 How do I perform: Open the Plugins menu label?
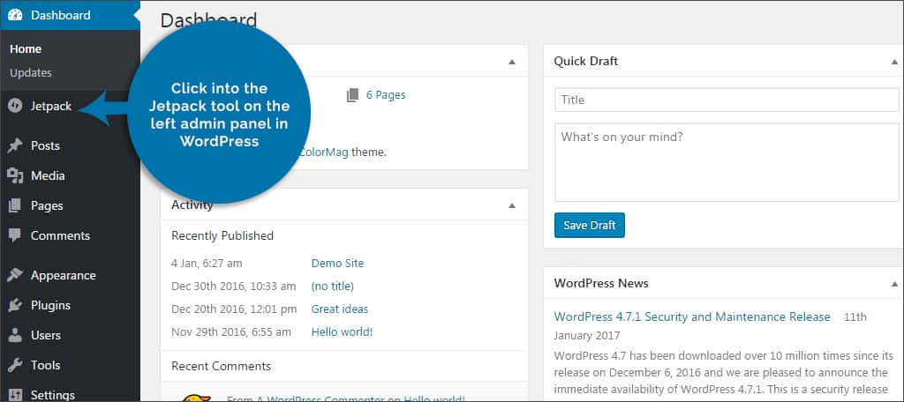[50, 305]
